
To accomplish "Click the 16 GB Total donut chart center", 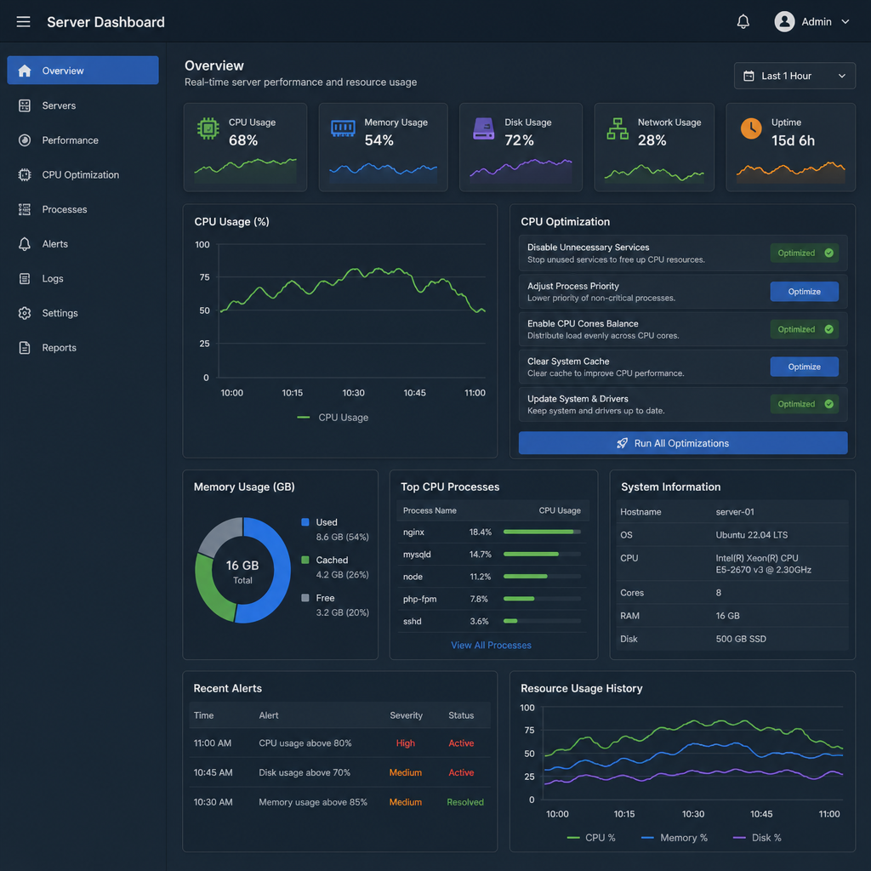I will pyautogui.click(x=242, y=571).
